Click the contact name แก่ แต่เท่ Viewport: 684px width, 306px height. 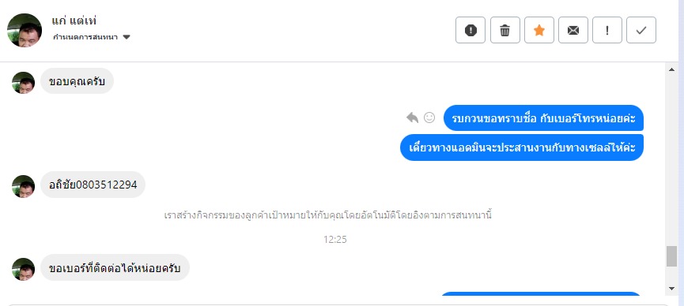click(x=74, y=21)
